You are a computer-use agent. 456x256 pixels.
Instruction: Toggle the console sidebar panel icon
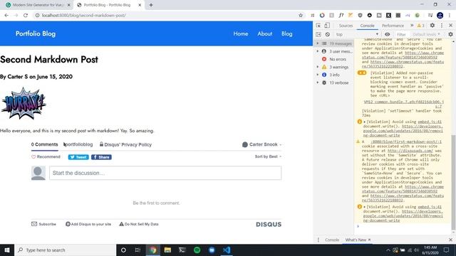(x=318, y=34)
